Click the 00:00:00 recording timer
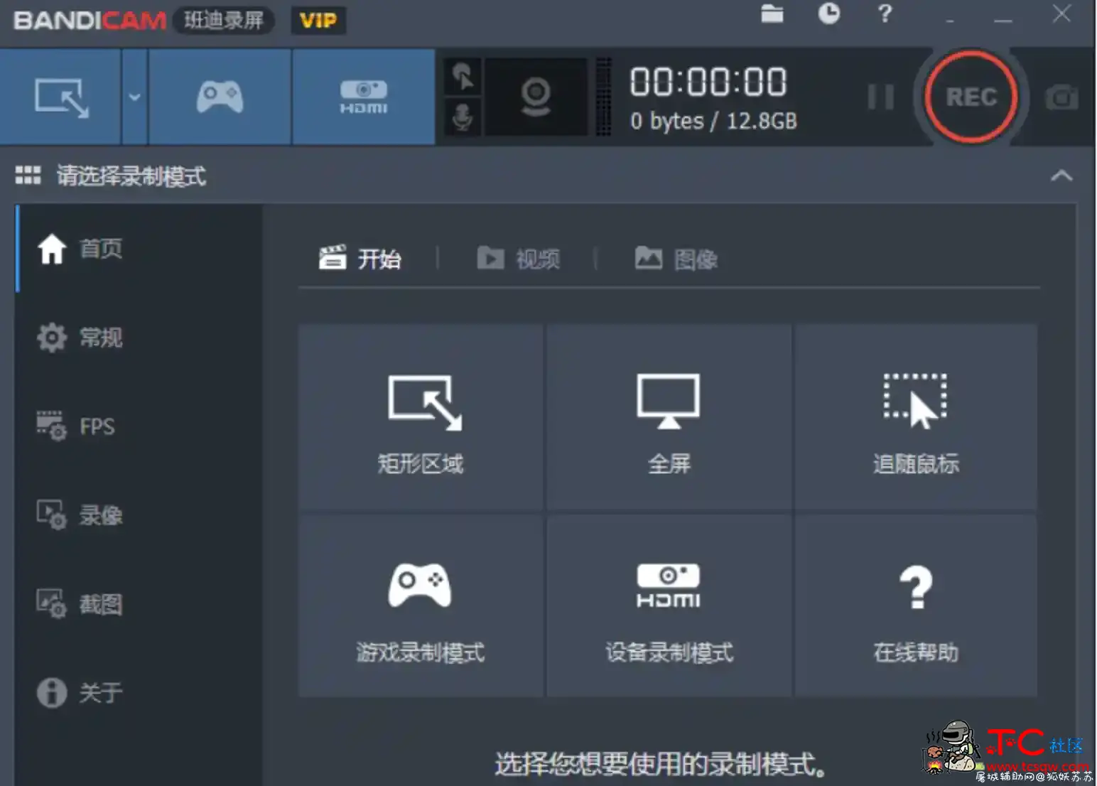 [x=708, y=82]
